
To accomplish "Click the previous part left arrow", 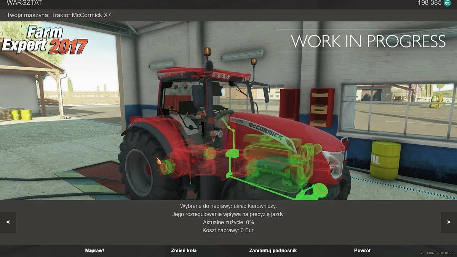I will click(x=8, y=222).
